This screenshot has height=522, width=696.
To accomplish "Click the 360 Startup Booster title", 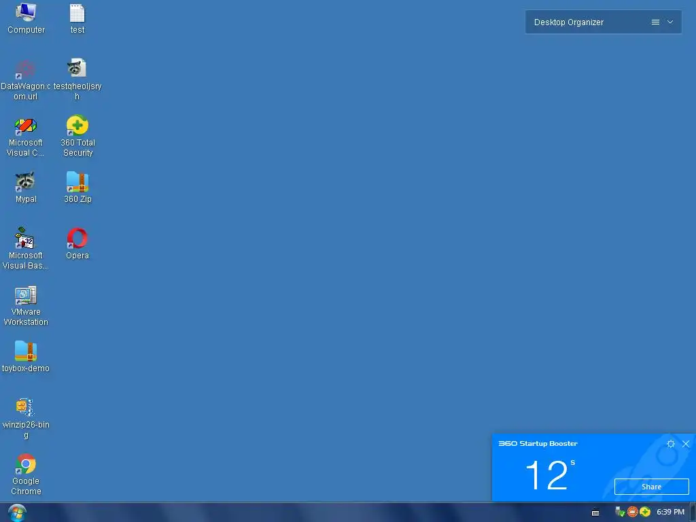I will point(538,443).
